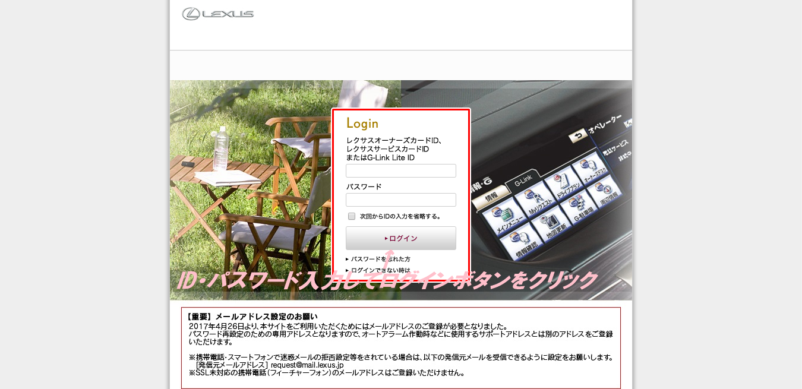Focus the owner's card ID input field

click(x=401, y=171)
